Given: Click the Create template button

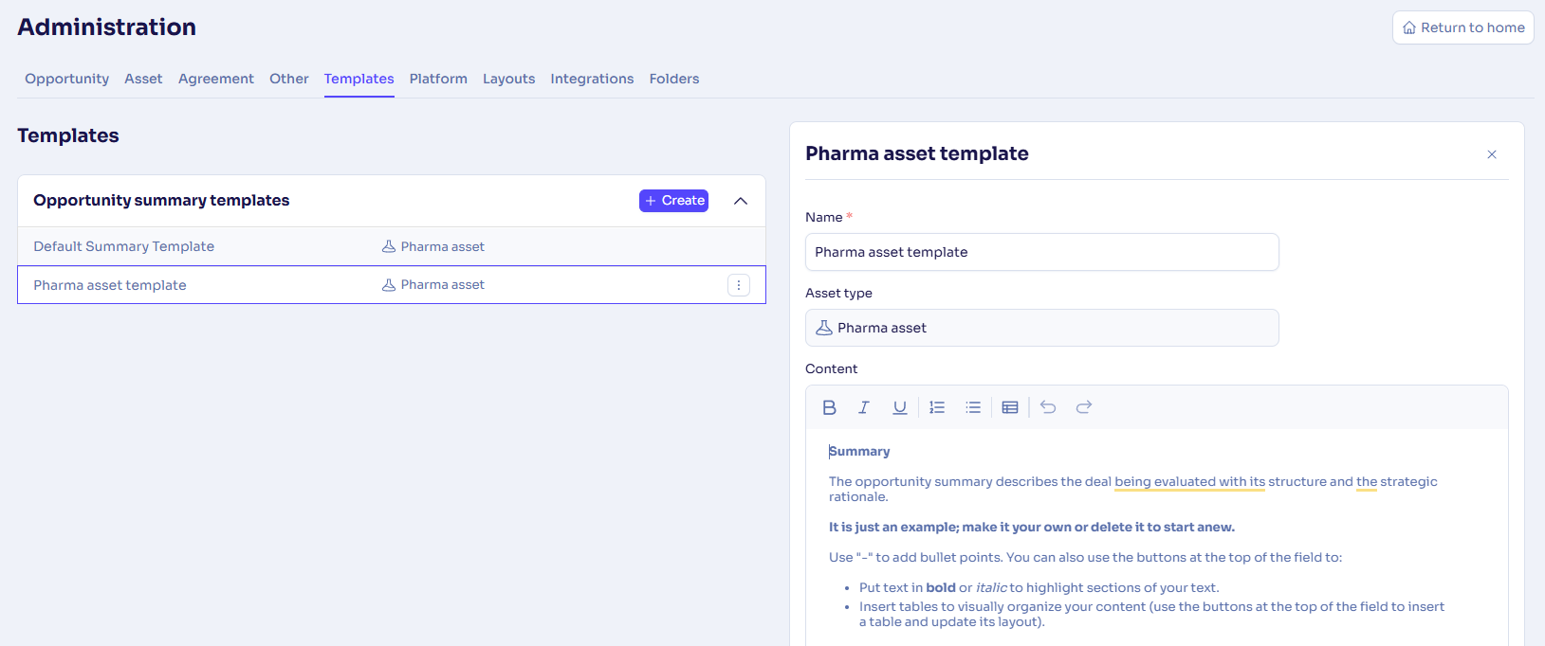Looking at the screenshot, I should click(x=673, y=201).
